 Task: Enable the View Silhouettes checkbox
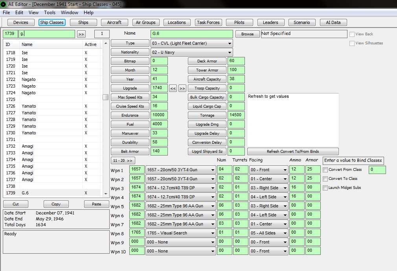[x=352, y=43]
